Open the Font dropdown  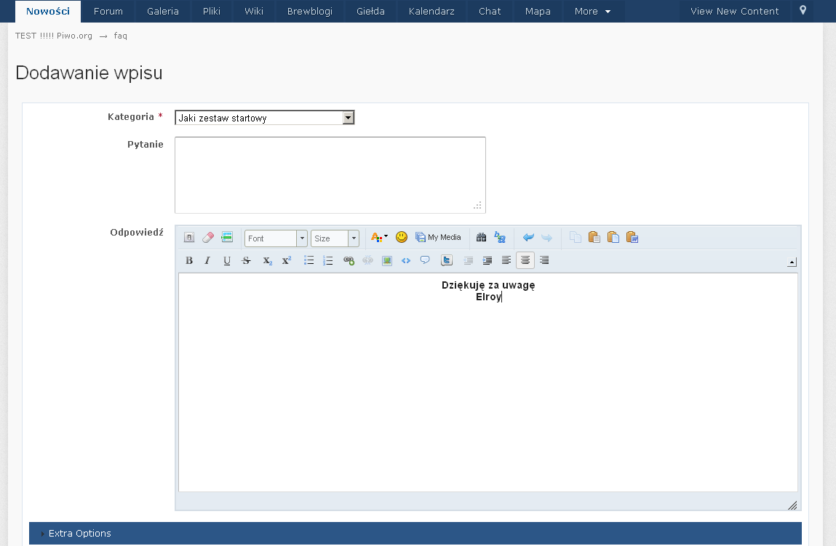click(x=276, y=238)
